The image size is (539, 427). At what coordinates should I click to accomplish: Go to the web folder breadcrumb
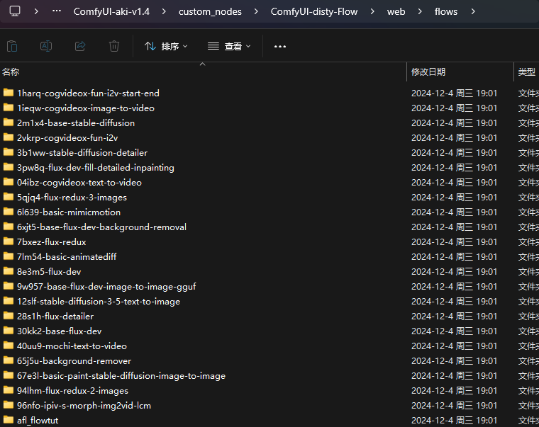[x=396, y=11]
